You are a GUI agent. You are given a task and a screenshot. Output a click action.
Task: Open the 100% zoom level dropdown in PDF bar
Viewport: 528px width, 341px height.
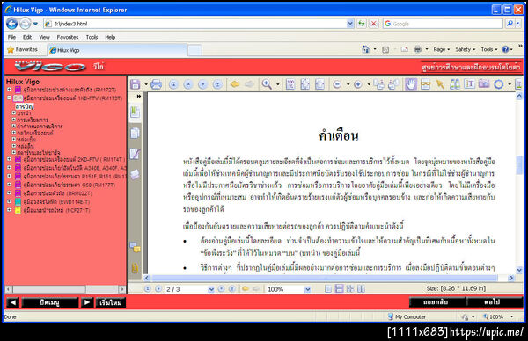tap(307, 289)
